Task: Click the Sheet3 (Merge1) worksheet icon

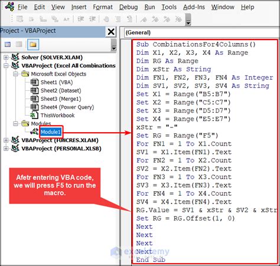Action: coord(34,98)
